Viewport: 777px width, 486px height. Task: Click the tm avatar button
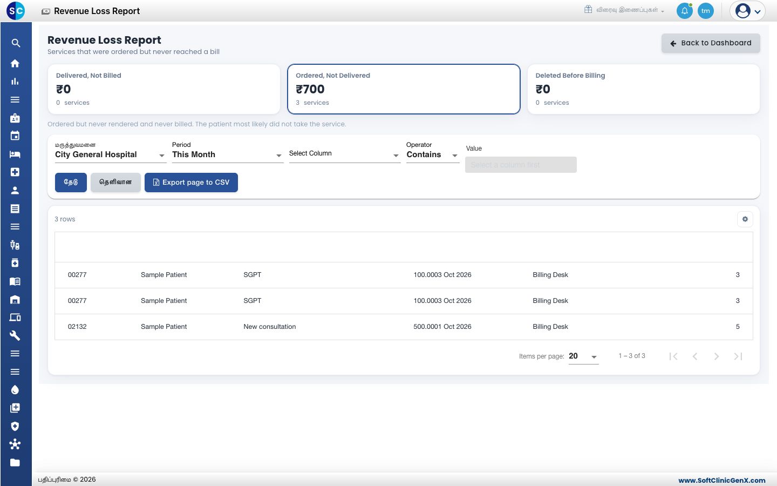click(x=706, y=11)
